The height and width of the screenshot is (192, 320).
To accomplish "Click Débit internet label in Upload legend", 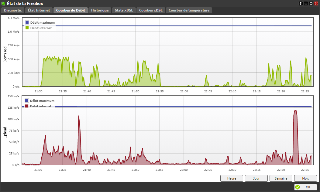I will coord(41,106).
